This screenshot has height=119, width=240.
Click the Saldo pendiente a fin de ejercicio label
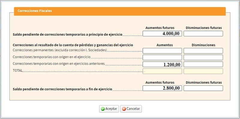coord(62,89)
